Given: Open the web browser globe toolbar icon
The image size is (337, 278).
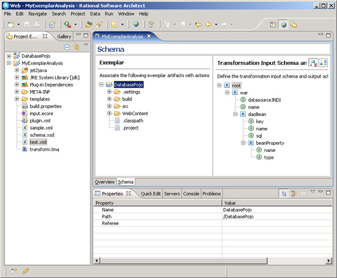Looking at the screenshot, I should [136, 24].
